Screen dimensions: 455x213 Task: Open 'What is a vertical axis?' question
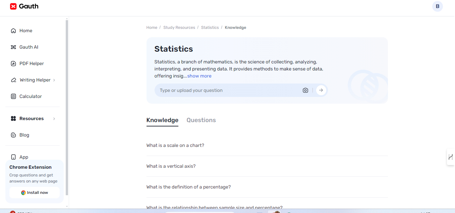point(171,166)
